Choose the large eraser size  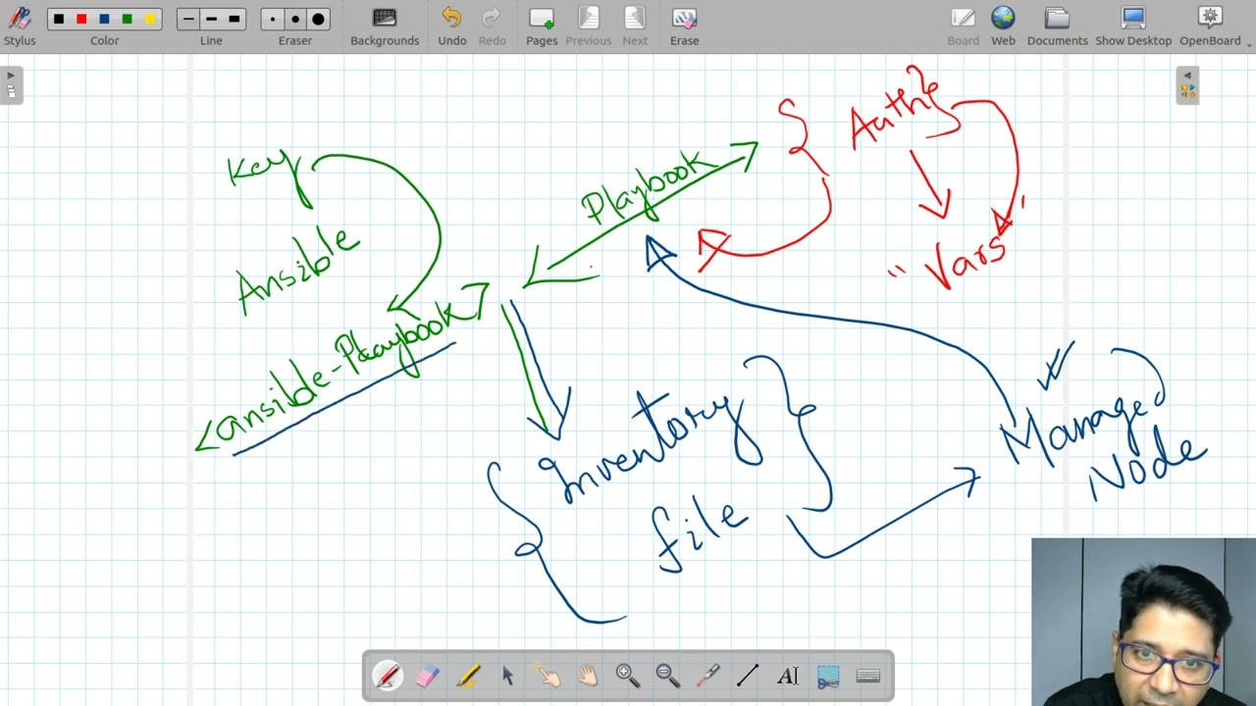(x=318, y=19)
